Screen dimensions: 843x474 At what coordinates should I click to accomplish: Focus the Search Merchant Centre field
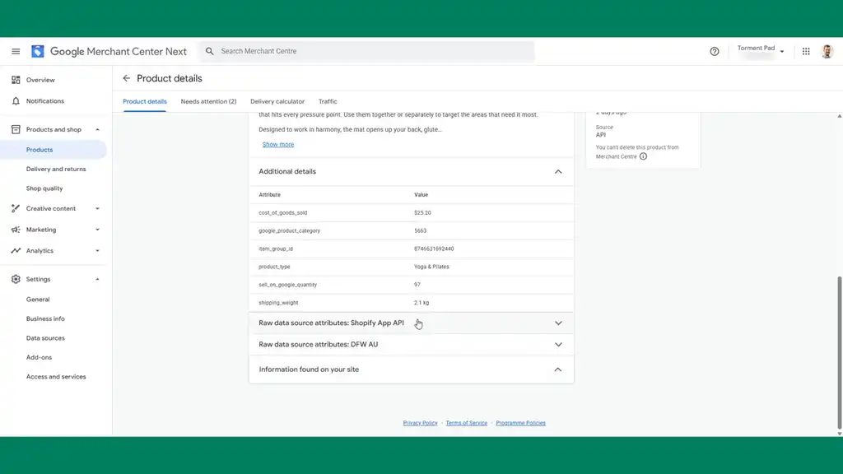[x=366, y=52]
